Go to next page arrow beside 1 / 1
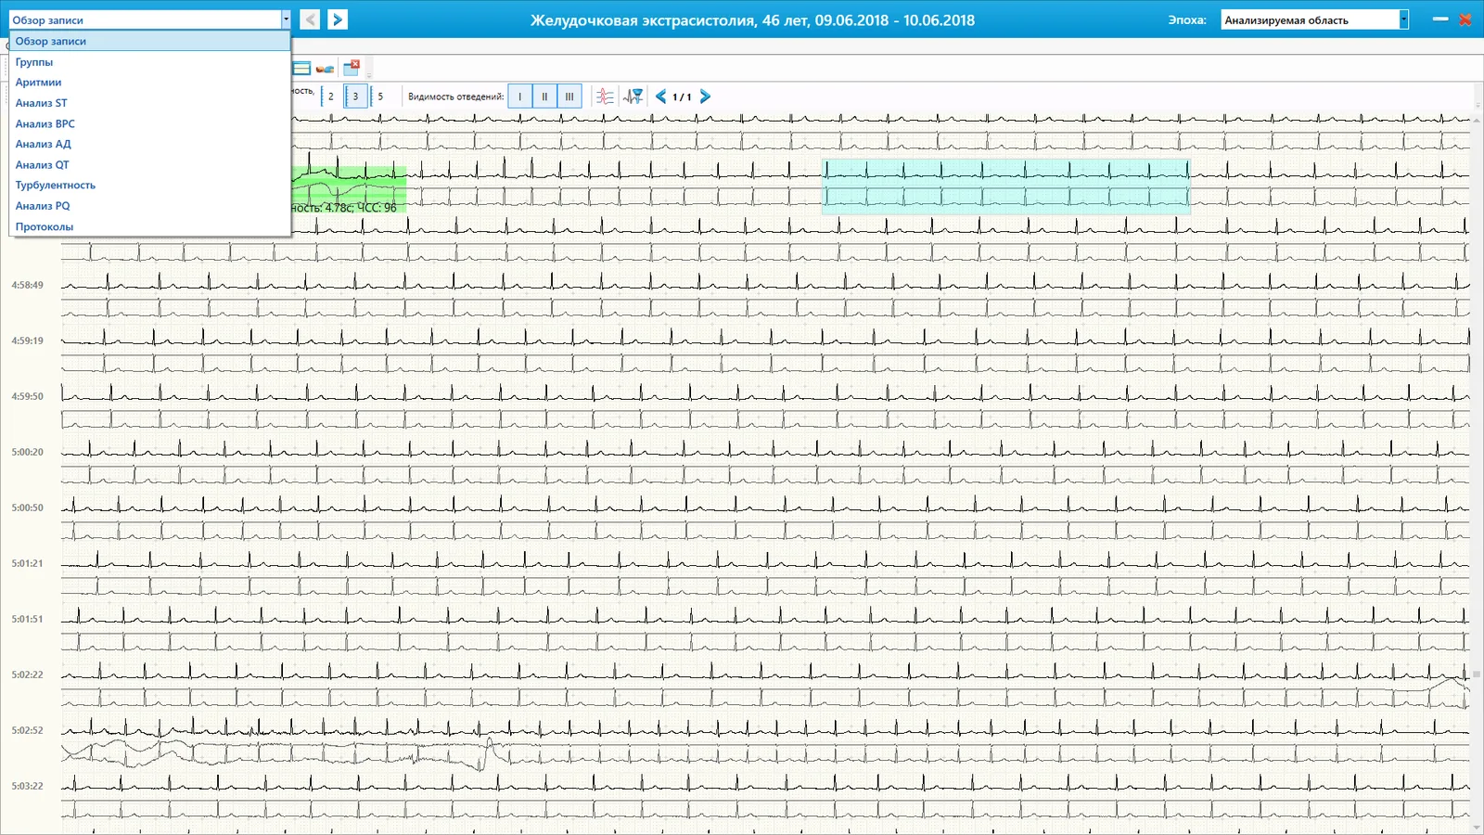Image resolution: width=1484 pixels, height=835 pixels. [x=705, y=96]
